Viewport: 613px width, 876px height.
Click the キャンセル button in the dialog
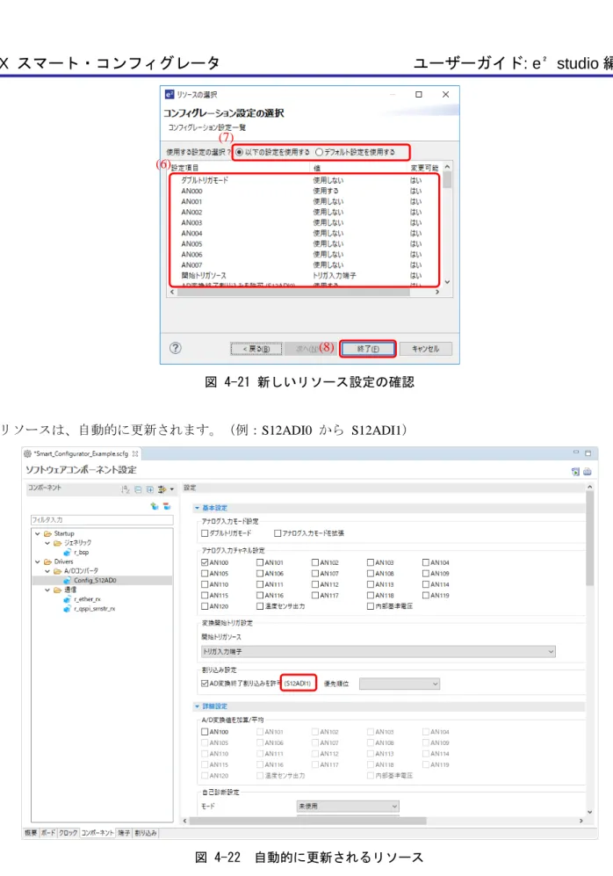(425, 349)
